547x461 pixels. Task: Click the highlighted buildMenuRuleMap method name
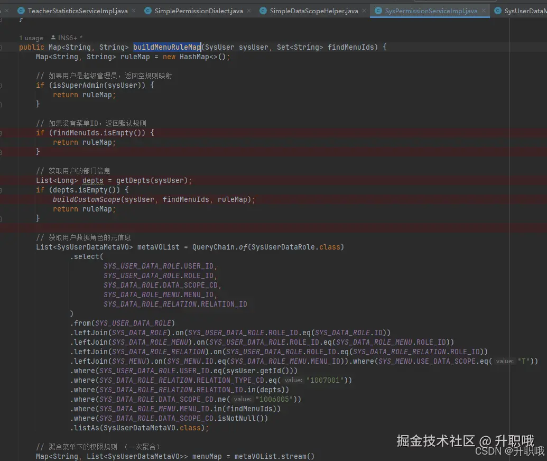(x=167, y=47)
